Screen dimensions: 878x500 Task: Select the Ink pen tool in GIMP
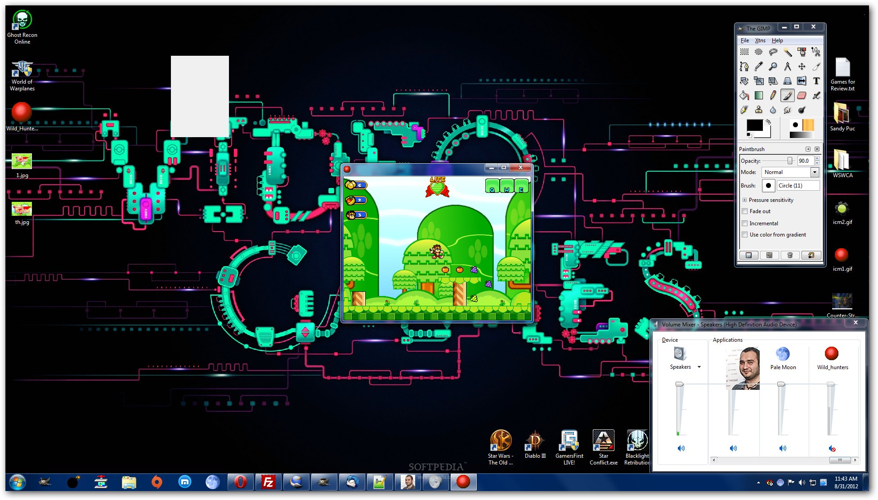[x=744, y=110]
